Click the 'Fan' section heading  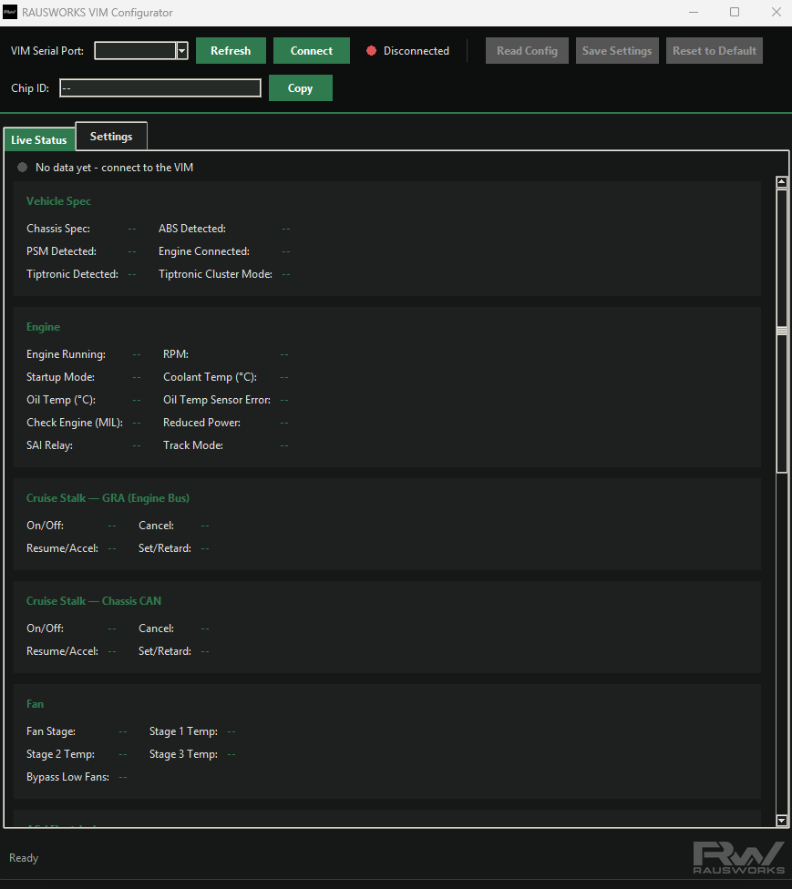pyautogui.click(x=35, y=704)
